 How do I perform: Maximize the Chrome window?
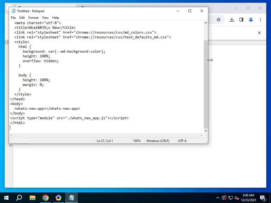coord(248,8)
